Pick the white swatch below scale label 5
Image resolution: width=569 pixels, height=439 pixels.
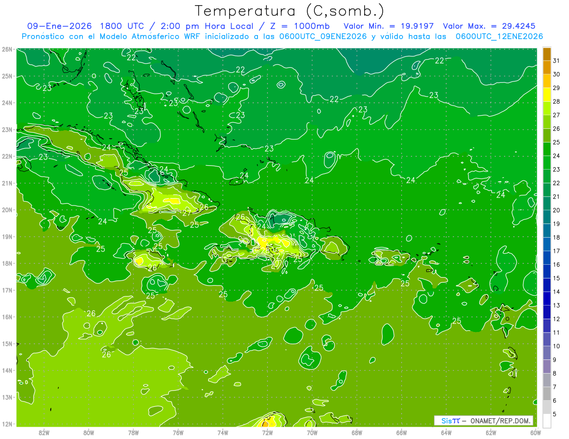[x=547, y=421]
